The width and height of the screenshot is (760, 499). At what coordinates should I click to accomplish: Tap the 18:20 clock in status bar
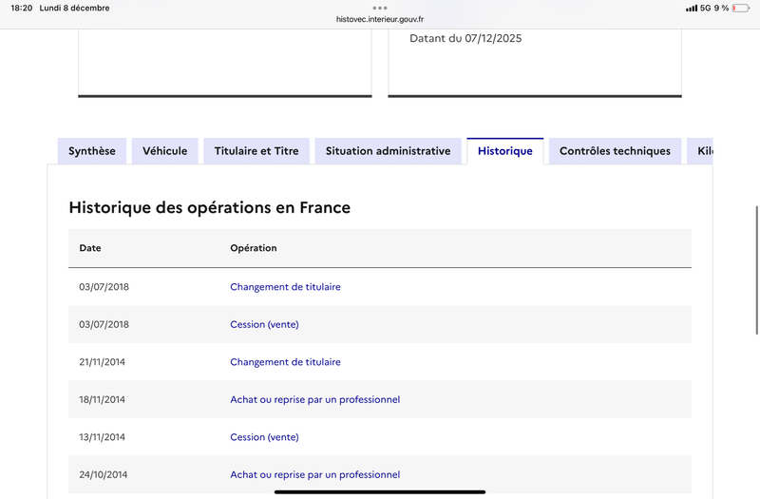point(21,8)
